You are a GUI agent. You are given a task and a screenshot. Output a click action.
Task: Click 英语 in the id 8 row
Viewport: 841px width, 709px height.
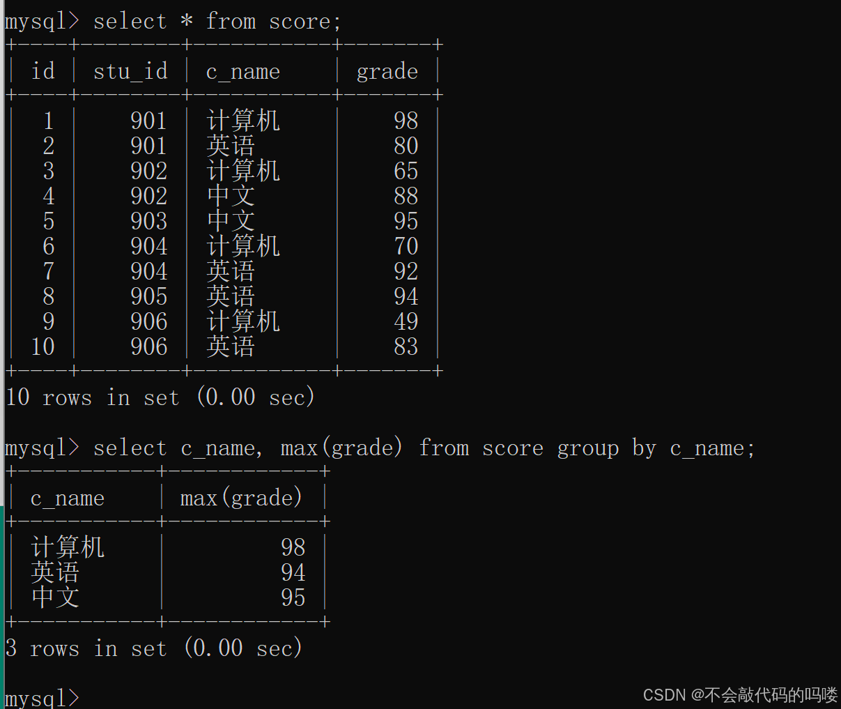(x=231, y=296)
